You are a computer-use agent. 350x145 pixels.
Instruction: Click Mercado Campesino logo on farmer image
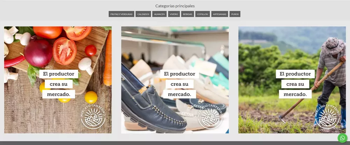pos(327,116)
